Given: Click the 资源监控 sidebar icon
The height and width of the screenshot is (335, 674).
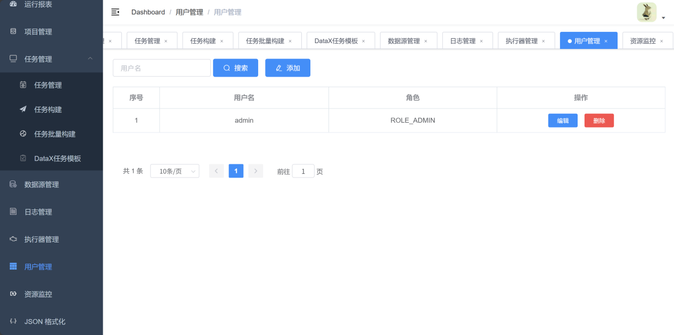Looking at the screenshot, I should click(x=13, y=294).
